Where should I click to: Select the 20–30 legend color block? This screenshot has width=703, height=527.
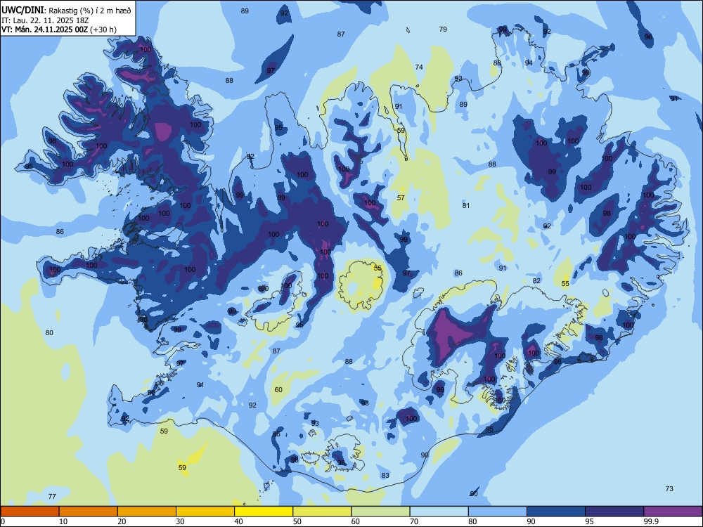147,512
